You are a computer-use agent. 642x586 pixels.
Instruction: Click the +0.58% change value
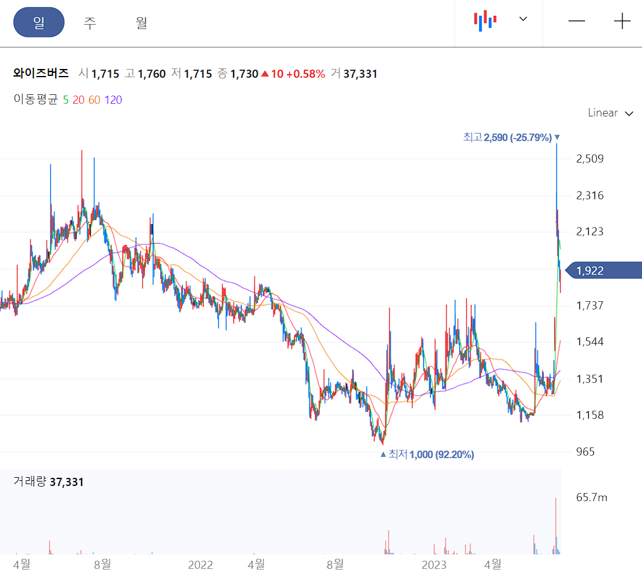click(x=305, y=73)
